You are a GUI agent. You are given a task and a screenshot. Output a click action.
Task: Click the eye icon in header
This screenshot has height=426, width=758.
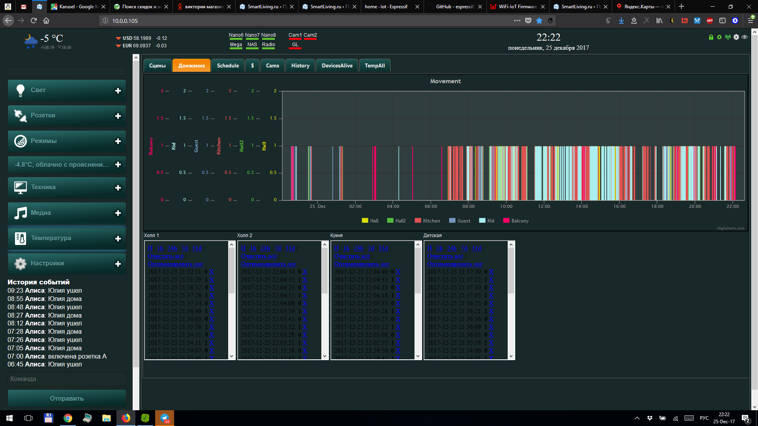coord(745,37)
